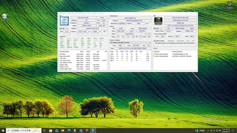This screenshot has height=133, width=237.
Task: Click the 'CT1000MX500SSD1' drive entry
Action: [x=180, y=54]
